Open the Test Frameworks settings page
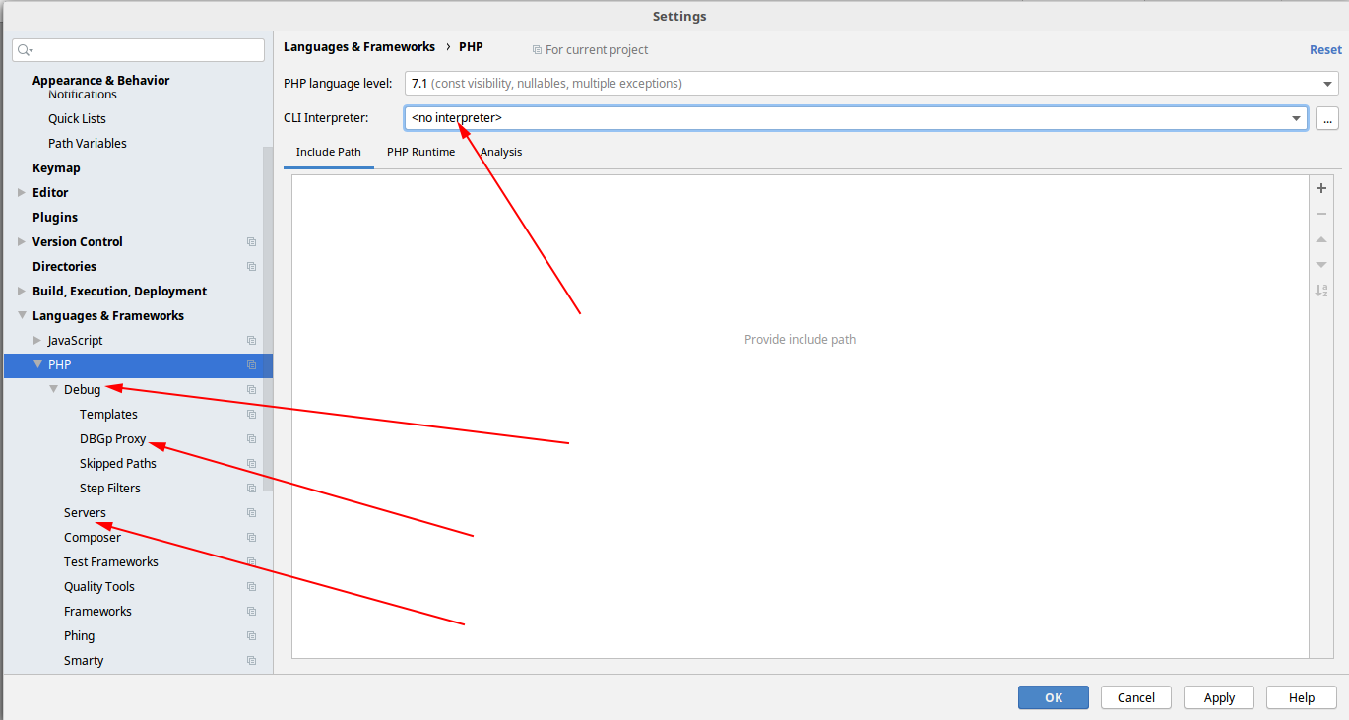 click(111, 562)
